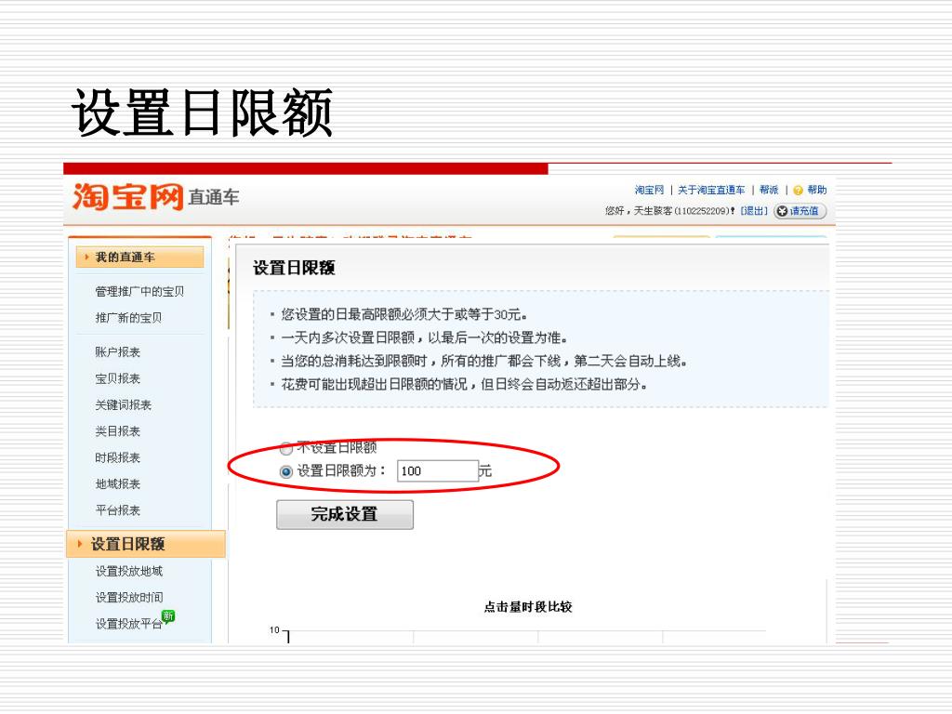Click the daily limit amount field showing 100

click(438, 471)
